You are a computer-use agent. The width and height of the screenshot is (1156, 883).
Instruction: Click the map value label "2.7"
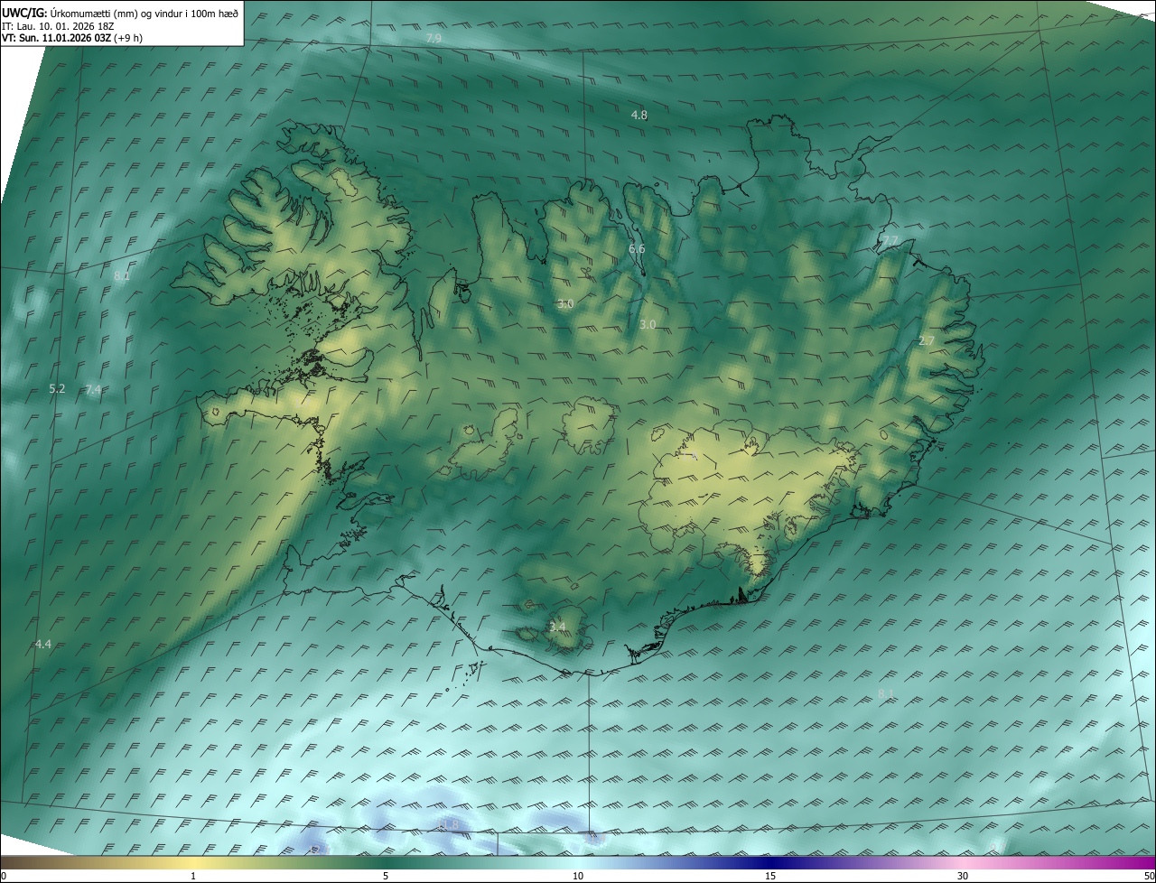927,341
